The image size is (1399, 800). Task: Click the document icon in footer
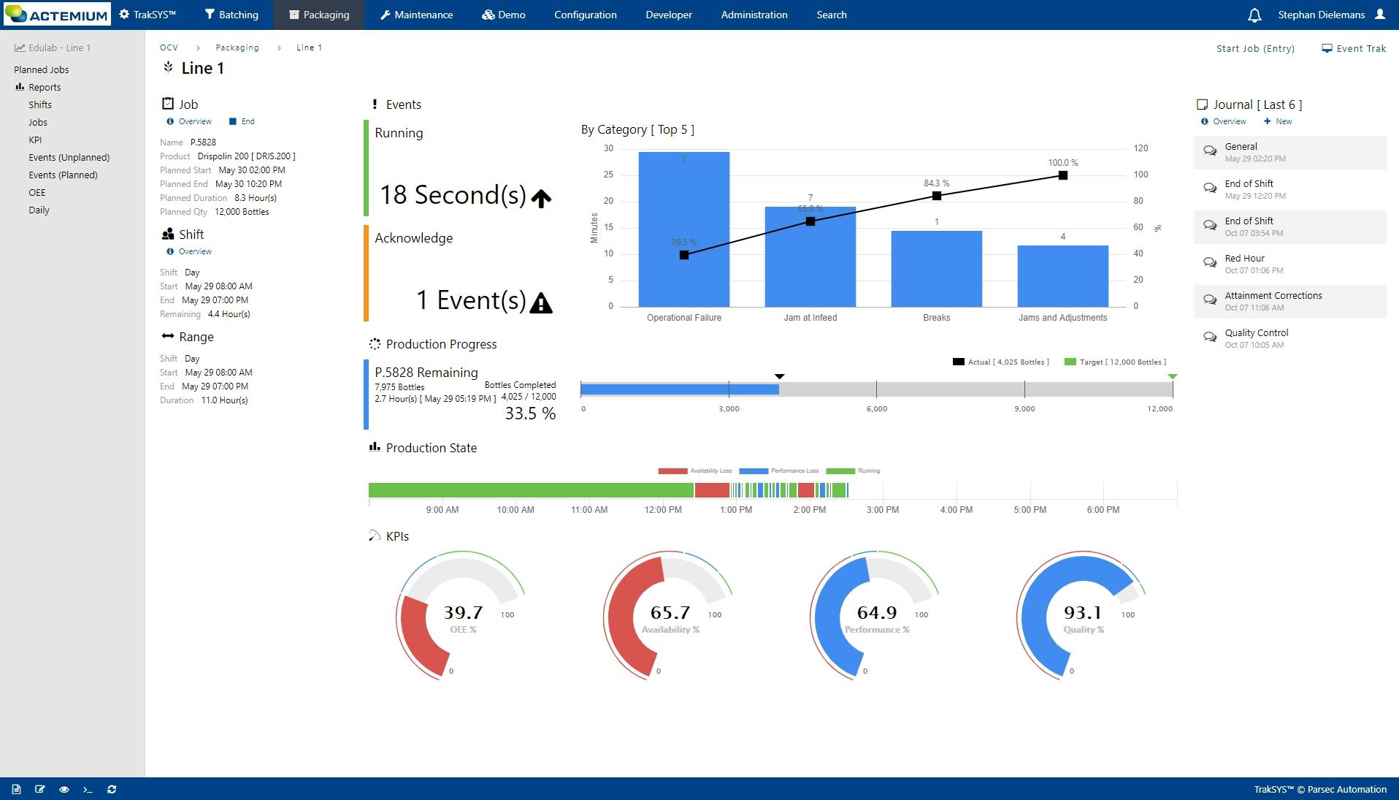coord(17,789)
